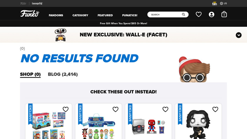Click the small Funko logo in top bar

pyautogui.click(x=23, y=4)
